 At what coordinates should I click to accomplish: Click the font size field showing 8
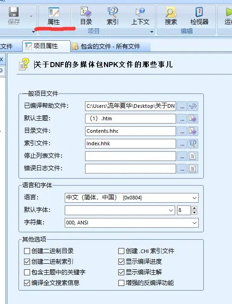coord(184,211)
